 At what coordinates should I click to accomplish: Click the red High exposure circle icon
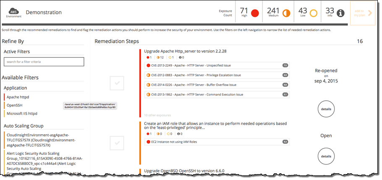tap(254, 13)
